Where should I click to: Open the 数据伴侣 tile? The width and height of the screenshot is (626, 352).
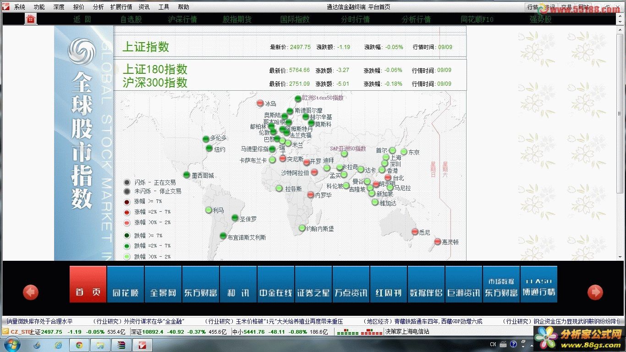tap(426, 284)
